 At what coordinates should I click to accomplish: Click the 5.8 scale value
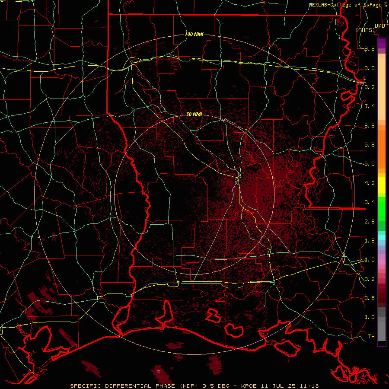370,145
